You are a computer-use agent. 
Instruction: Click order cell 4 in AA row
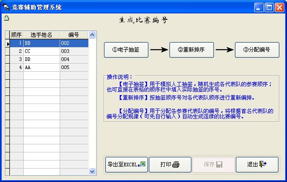[17, 67]
